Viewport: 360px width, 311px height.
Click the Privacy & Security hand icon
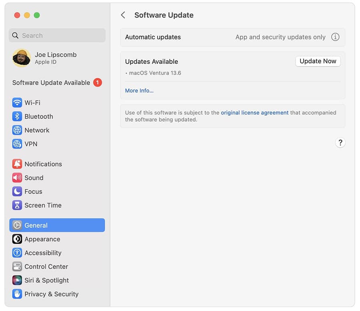pos(17,294)
